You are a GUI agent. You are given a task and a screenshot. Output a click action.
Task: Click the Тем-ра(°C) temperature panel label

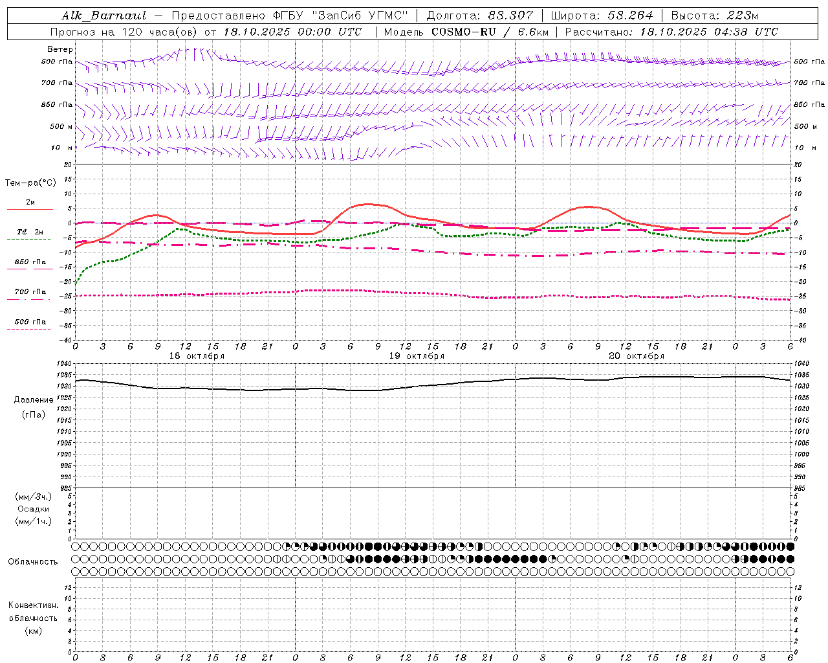point(31,183)
